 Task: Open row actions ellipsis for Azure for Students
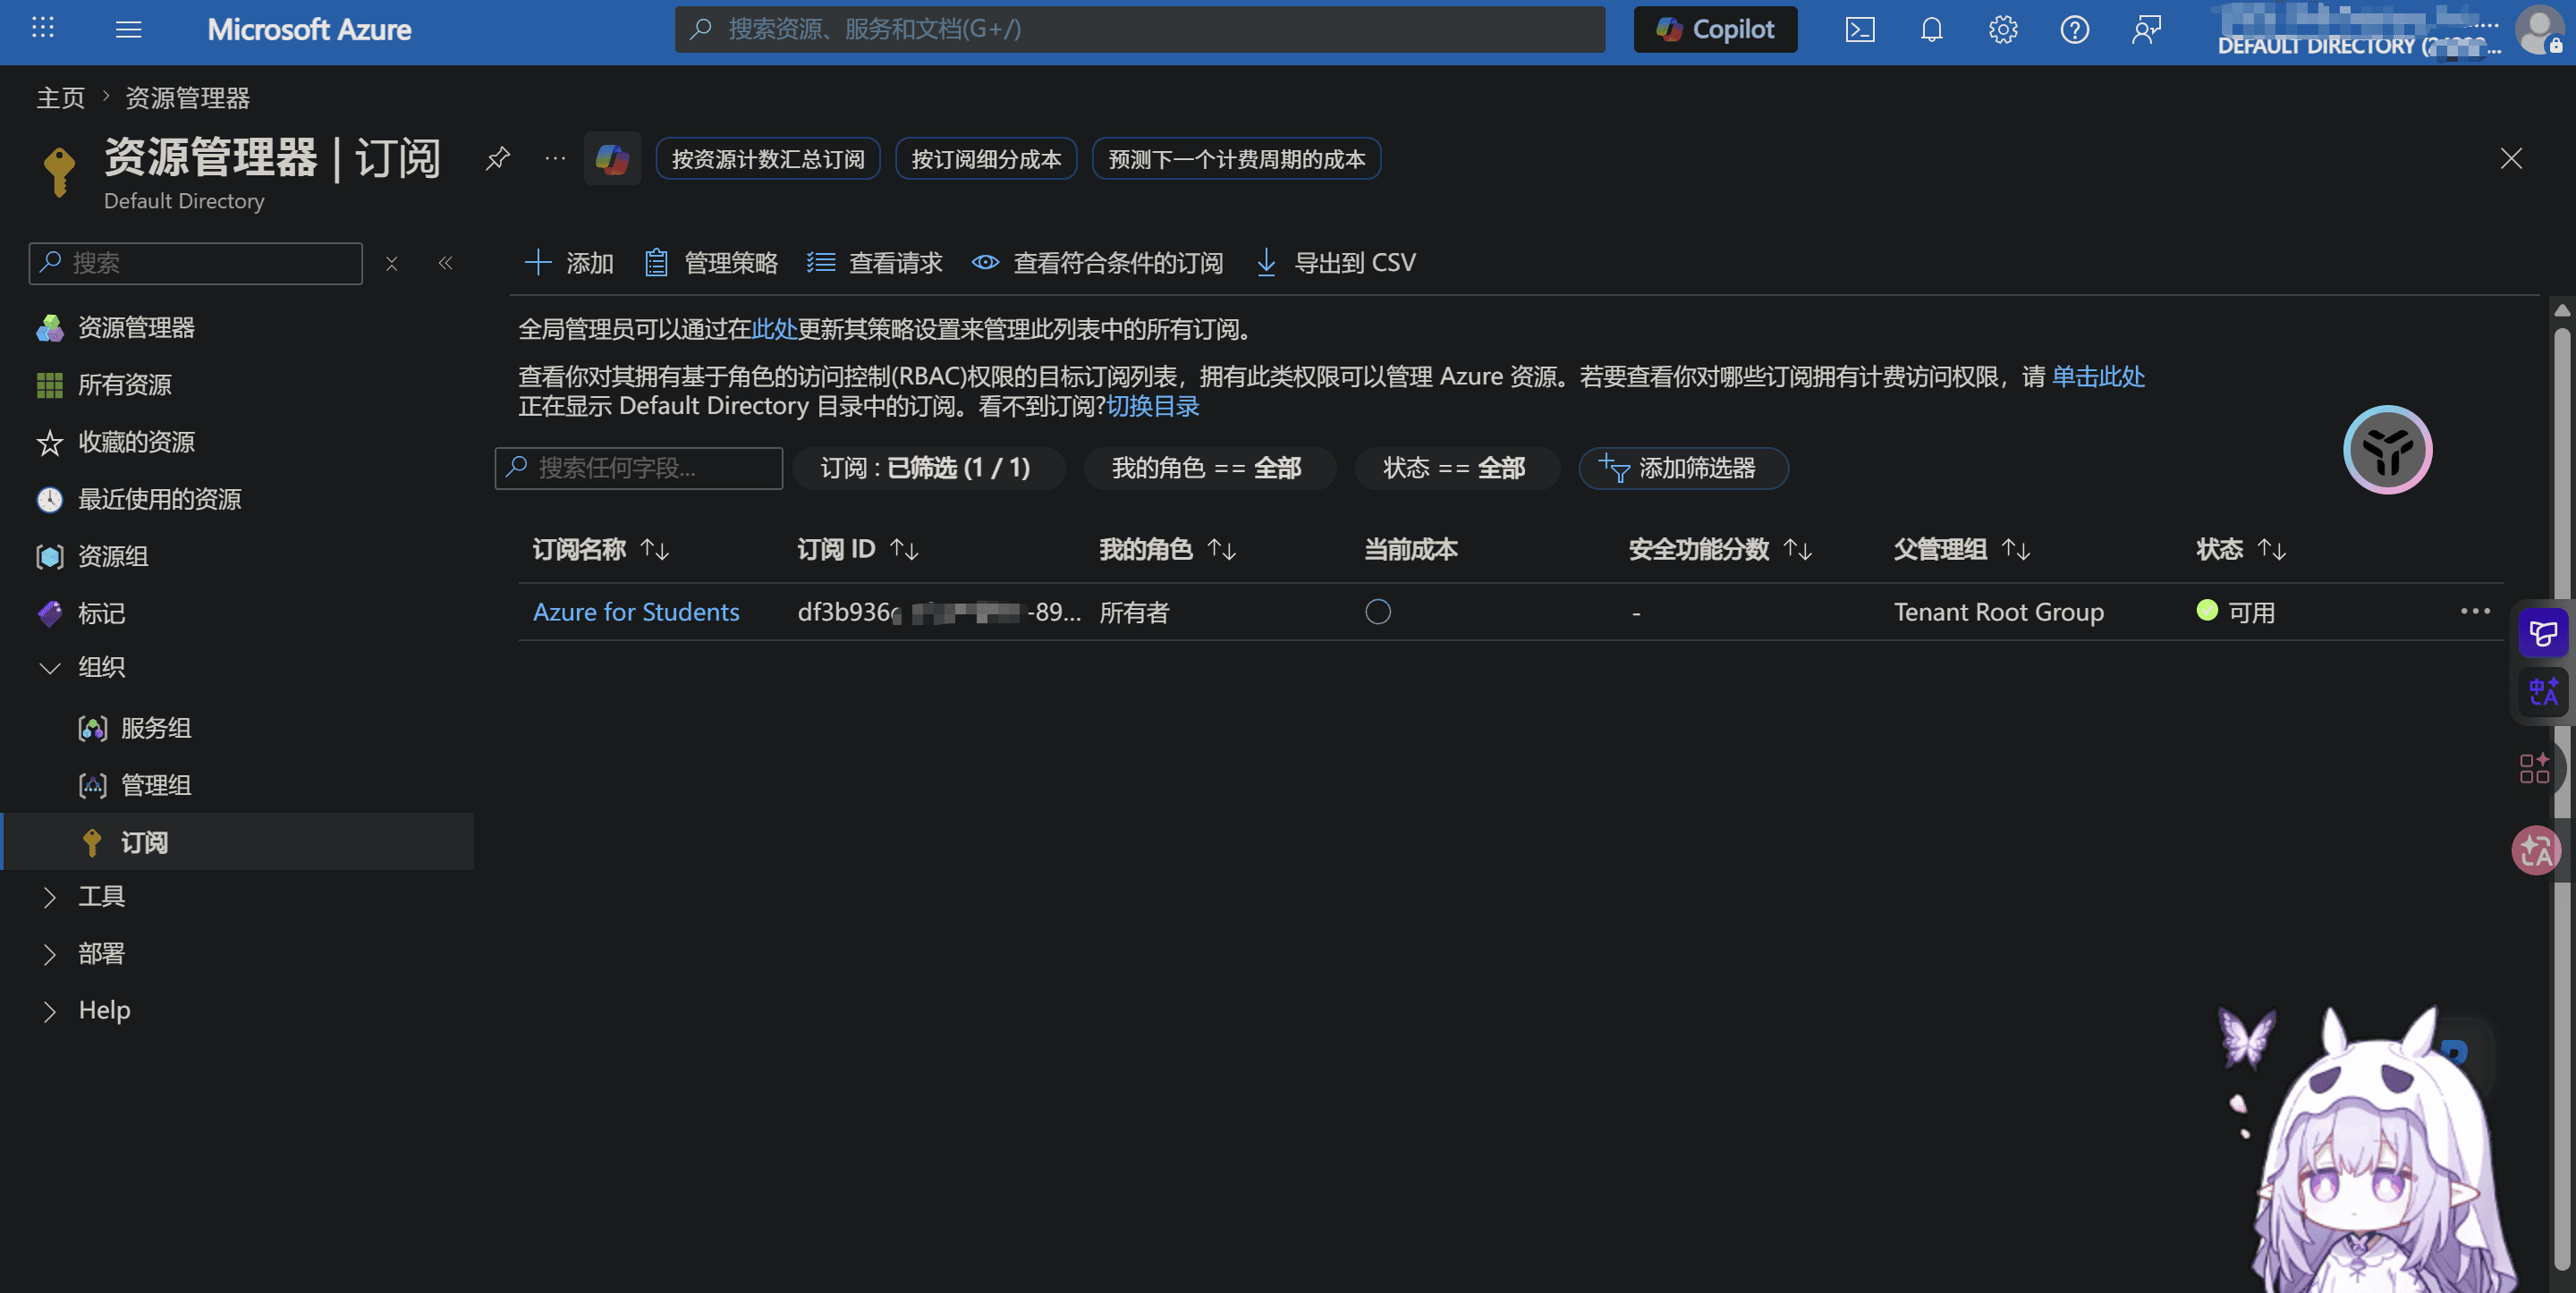point(2475,612)
